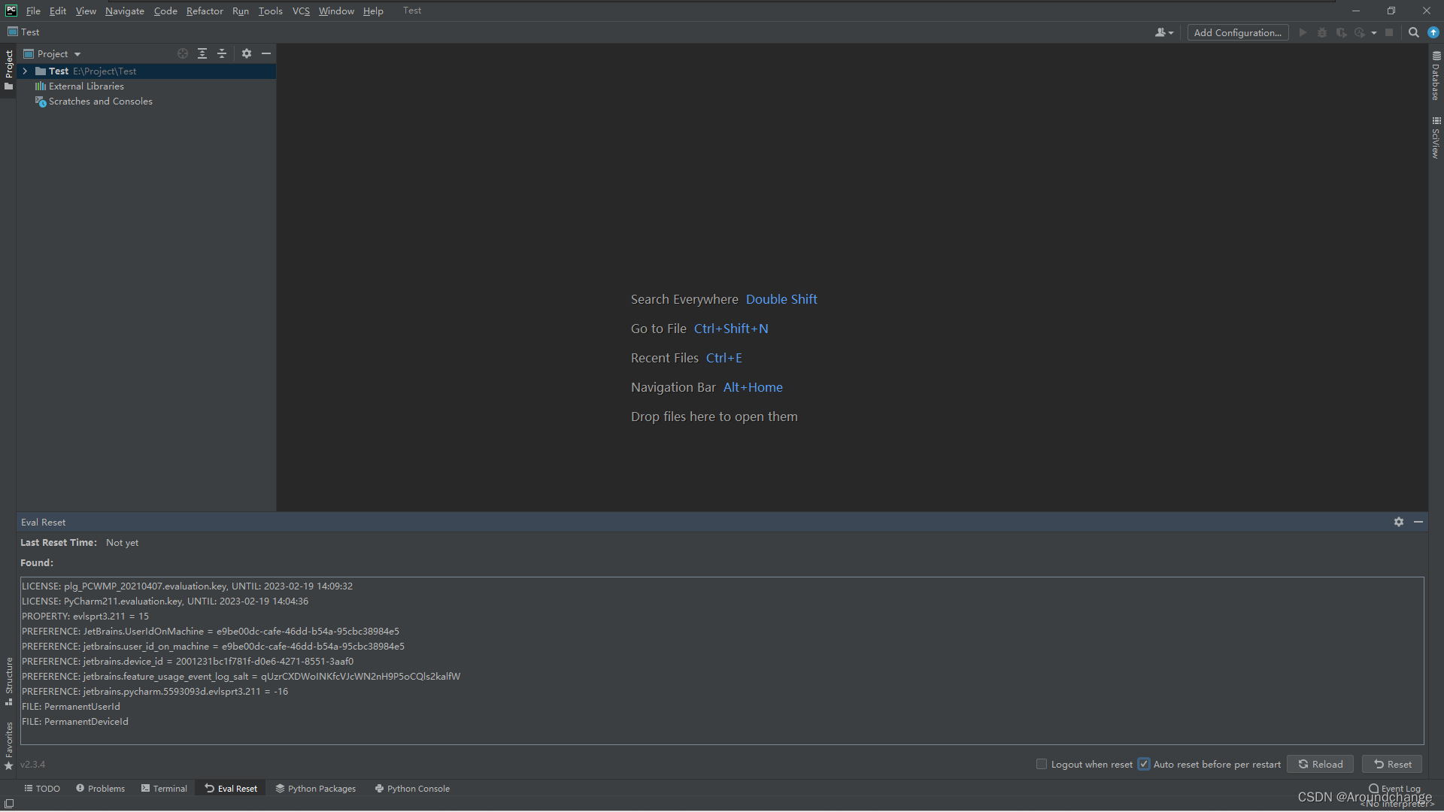Open the Project panel dropdown menu
This screenshot has width=1444, height=812.
pyautogui.click(x=77, y=53)
